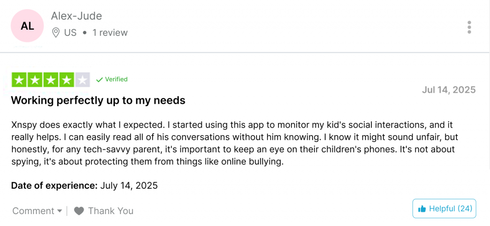Click the AL profile avatar

point(27,26)
